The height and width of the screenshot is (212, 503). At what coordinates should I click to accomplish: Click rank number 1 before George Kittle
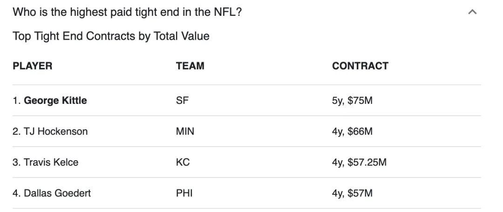[16, 100]
